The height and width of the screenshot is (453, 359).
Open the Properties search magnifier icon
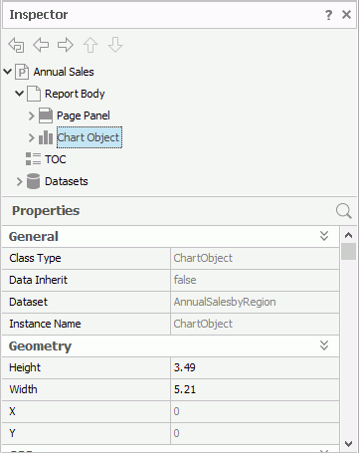(x=343, y=211)
